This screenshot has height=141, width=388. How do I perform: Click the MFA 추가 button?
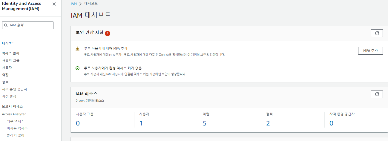coord(370,51)
